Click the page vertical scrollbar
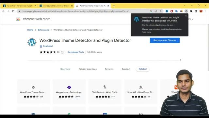 (208, 48)
